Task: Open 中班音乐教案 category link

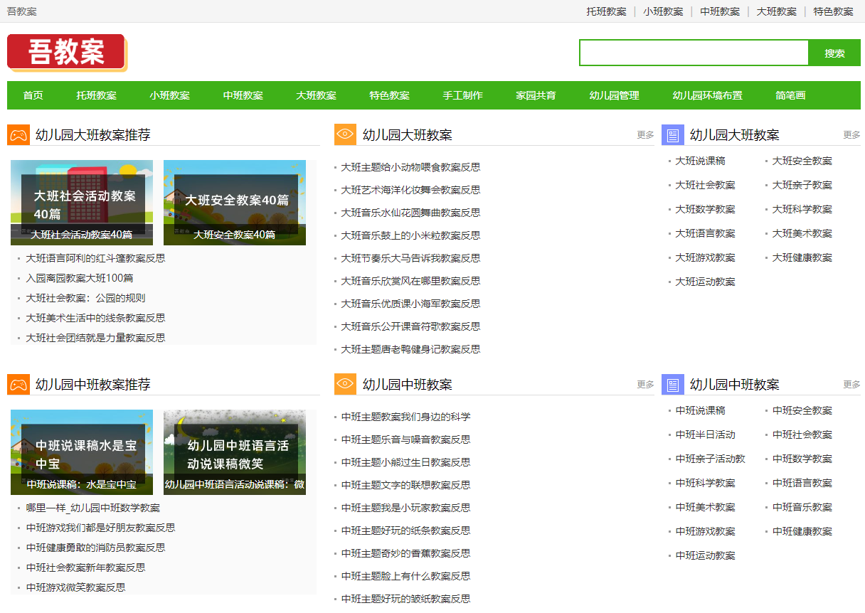Action: coord(802,507)
